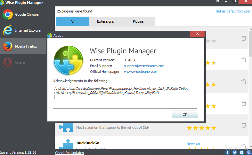
Task: Click the 'Mozilla add-on that supports the roll-out of DoH' description
Action: click(x=113, y=128)
